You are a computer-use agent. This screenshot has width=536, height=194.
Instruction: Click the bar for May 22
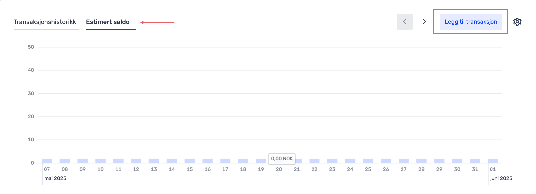(314, 161)
